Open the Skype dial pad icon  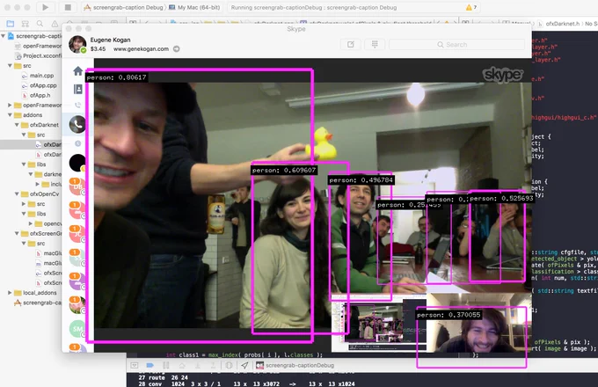click(x=375, y=45)
